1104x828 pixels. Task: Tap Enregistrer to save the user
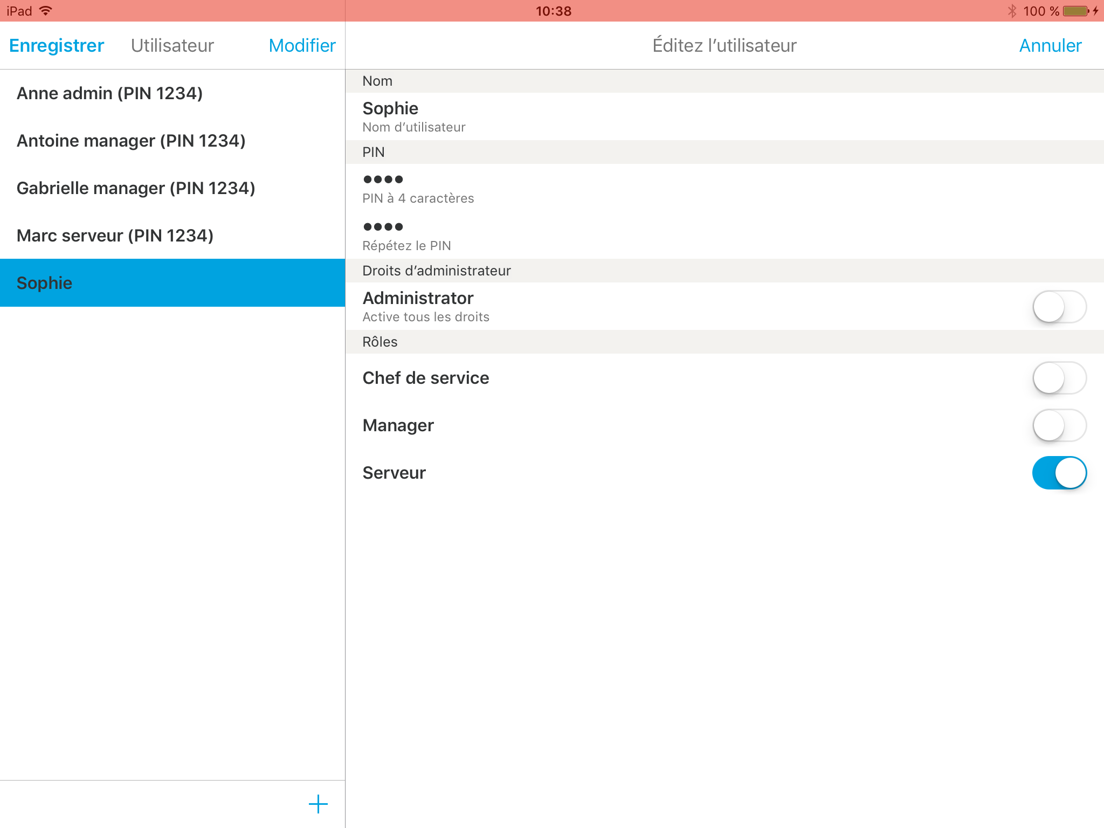coord(57,45)
